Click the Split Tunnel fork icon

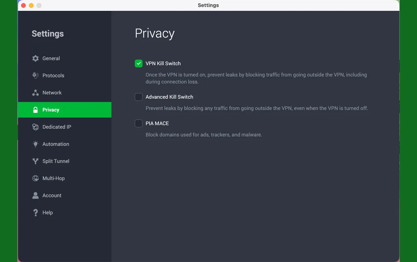[36, 161]
